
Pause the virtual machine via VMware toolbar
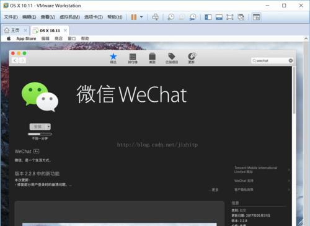coord(134,17)
